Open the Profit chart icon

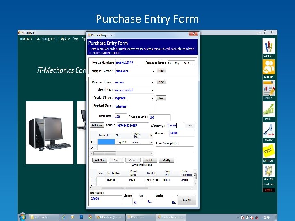pos(268,109)
